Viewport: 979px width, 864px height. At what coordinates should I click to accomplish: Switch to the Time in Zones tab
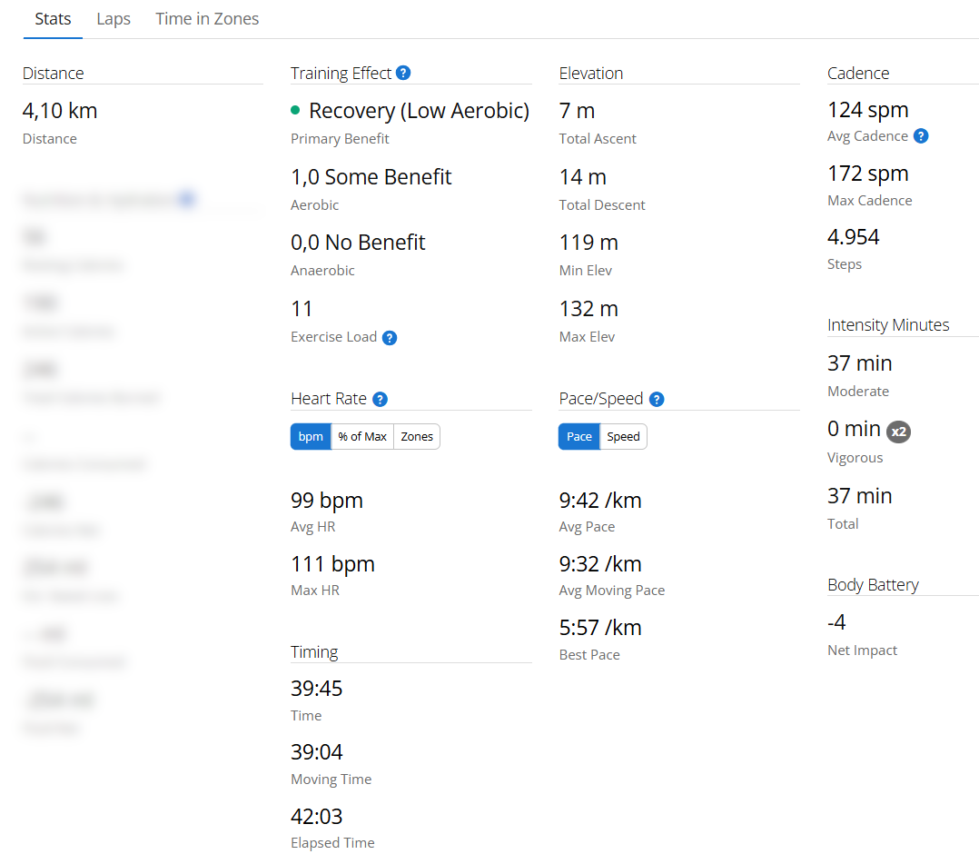point(207,19)
